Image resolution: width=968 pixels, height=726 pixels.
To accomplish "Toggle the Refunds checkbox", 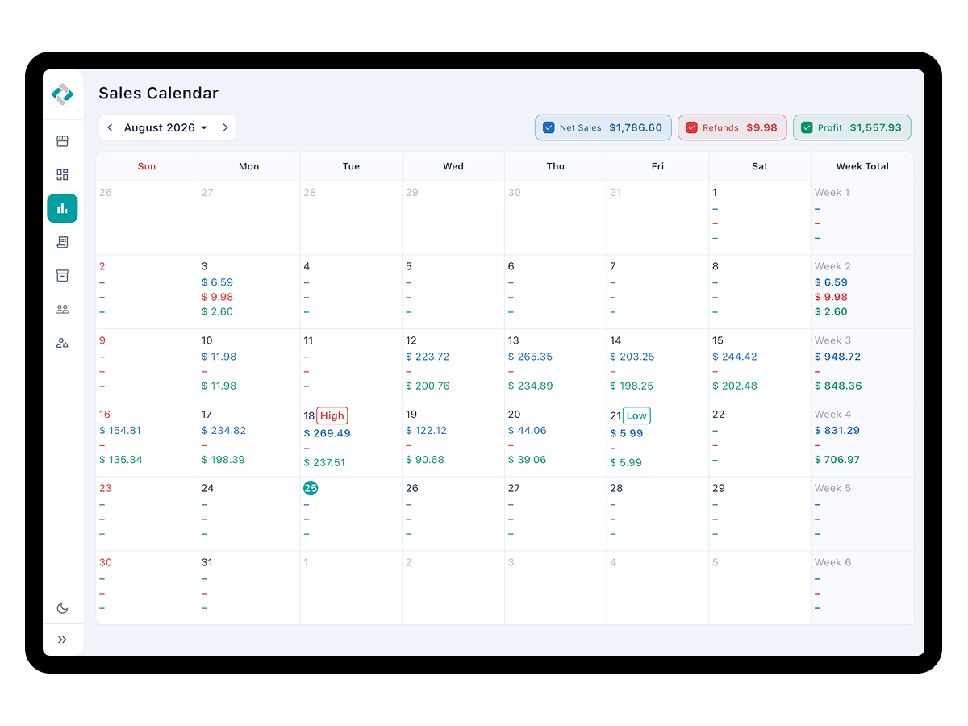I will (x=691, y=127).
